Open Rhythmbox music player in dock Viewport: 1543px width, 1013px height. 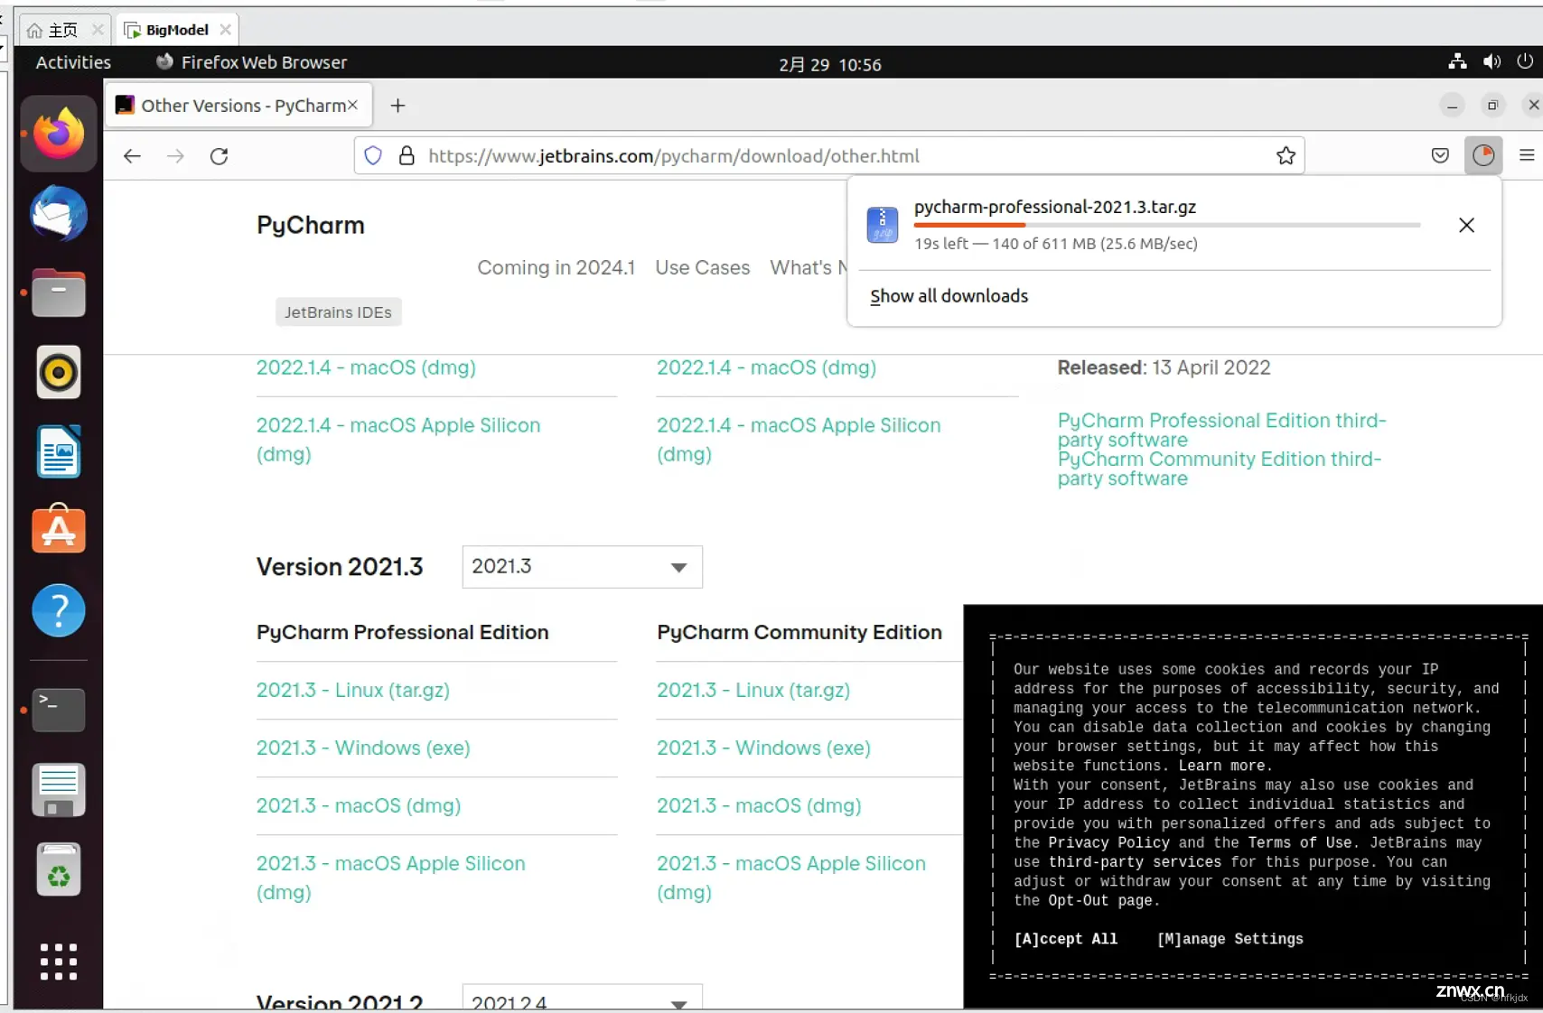pos(59,372)
